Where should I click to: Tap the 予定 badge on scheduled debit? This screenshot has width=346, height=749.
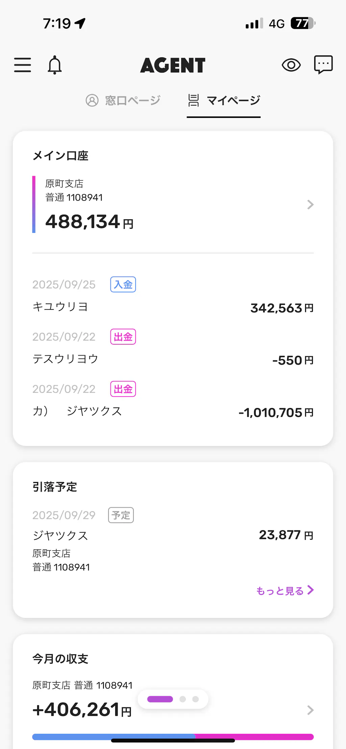121,515
